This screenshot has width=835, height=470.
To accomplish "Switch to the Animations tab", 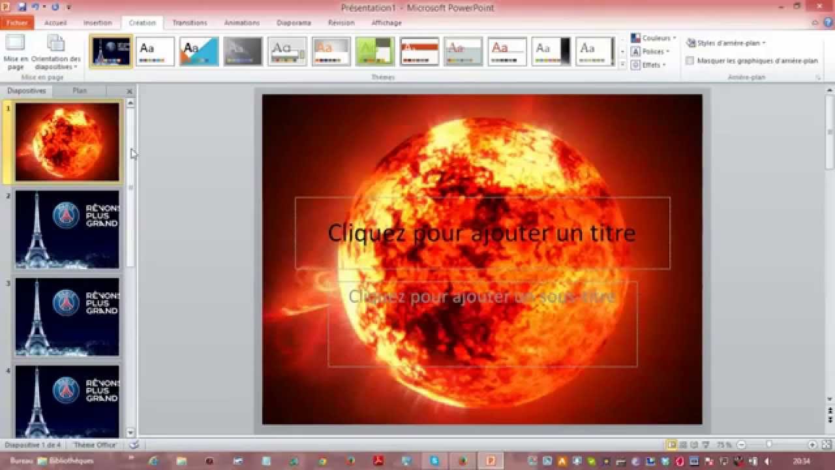I will click(x=242, y=23).
